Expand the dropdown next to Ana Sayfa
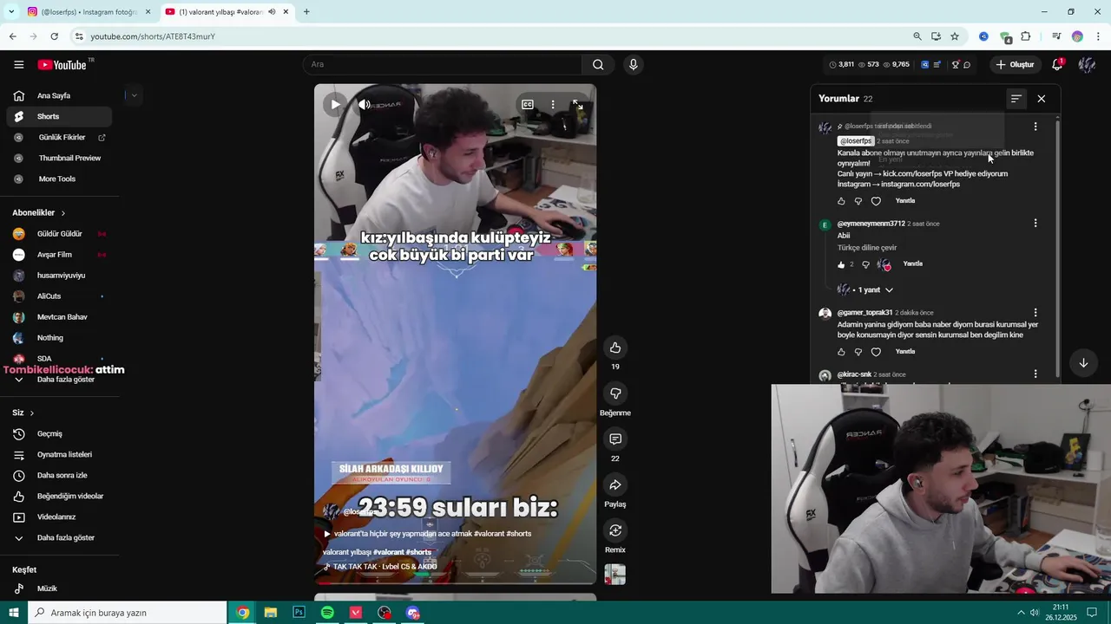The width and height of the screenshot is (1111, 624). (x=134, y=95)
